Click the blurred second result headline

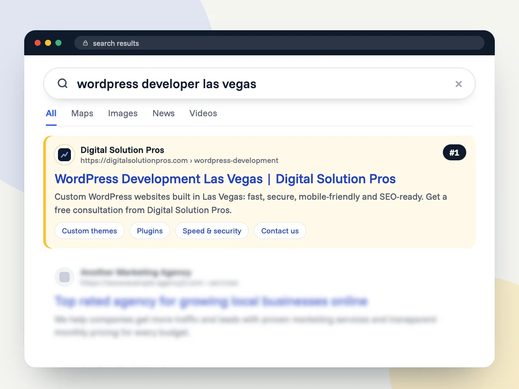(211, 301)
